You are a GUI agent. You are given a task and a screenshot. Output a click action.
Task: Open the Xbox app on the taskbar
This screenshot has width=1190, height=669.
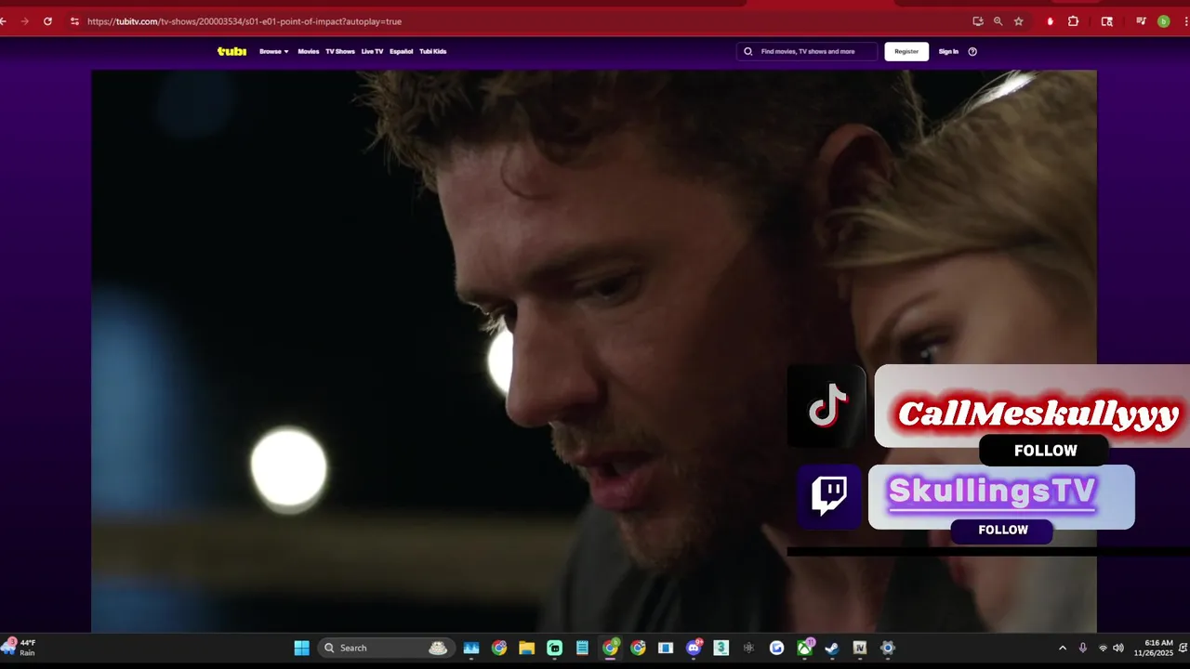tap(805, 648)
